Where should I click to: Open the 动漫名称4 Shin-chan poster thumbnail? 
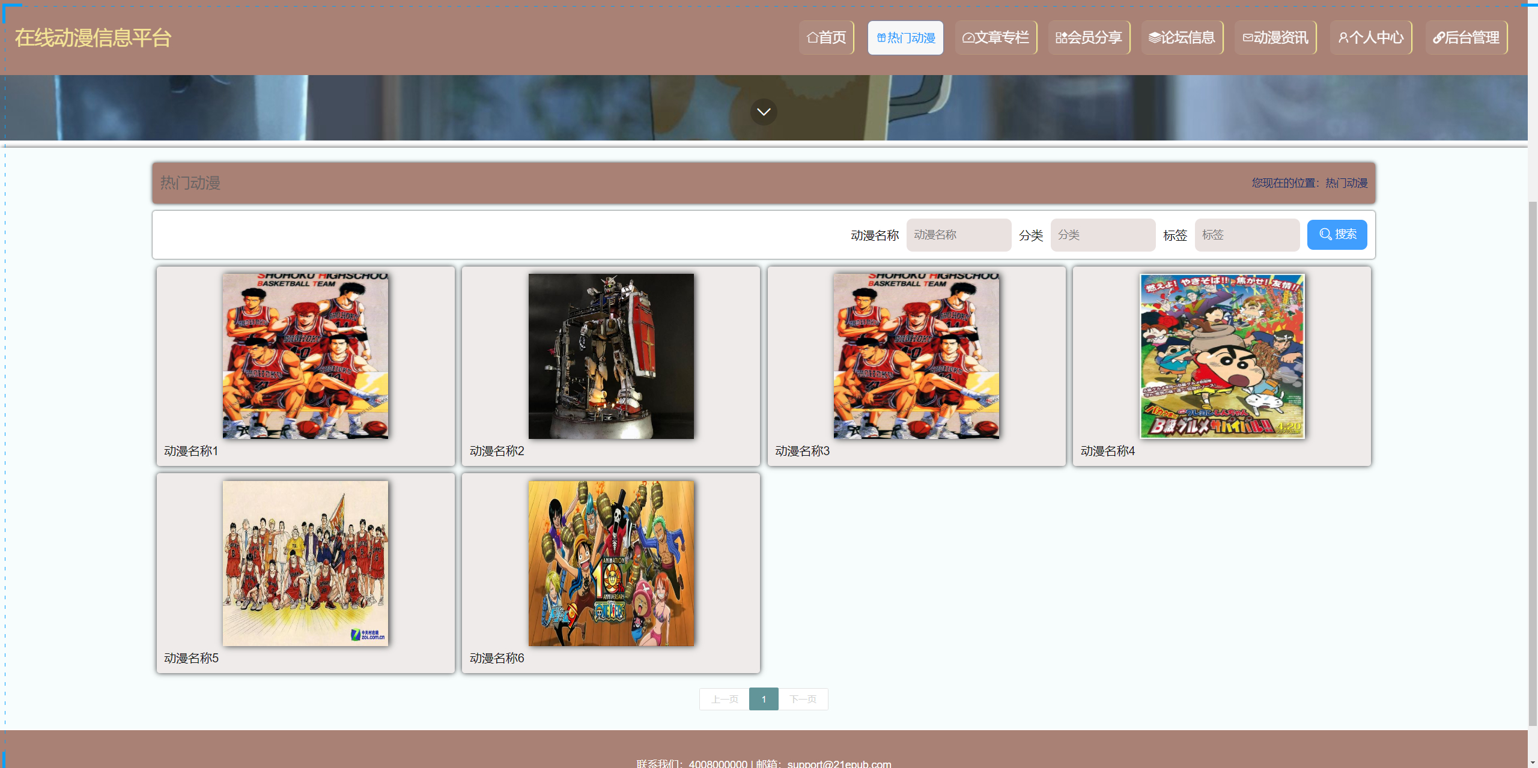point(1222,356)
